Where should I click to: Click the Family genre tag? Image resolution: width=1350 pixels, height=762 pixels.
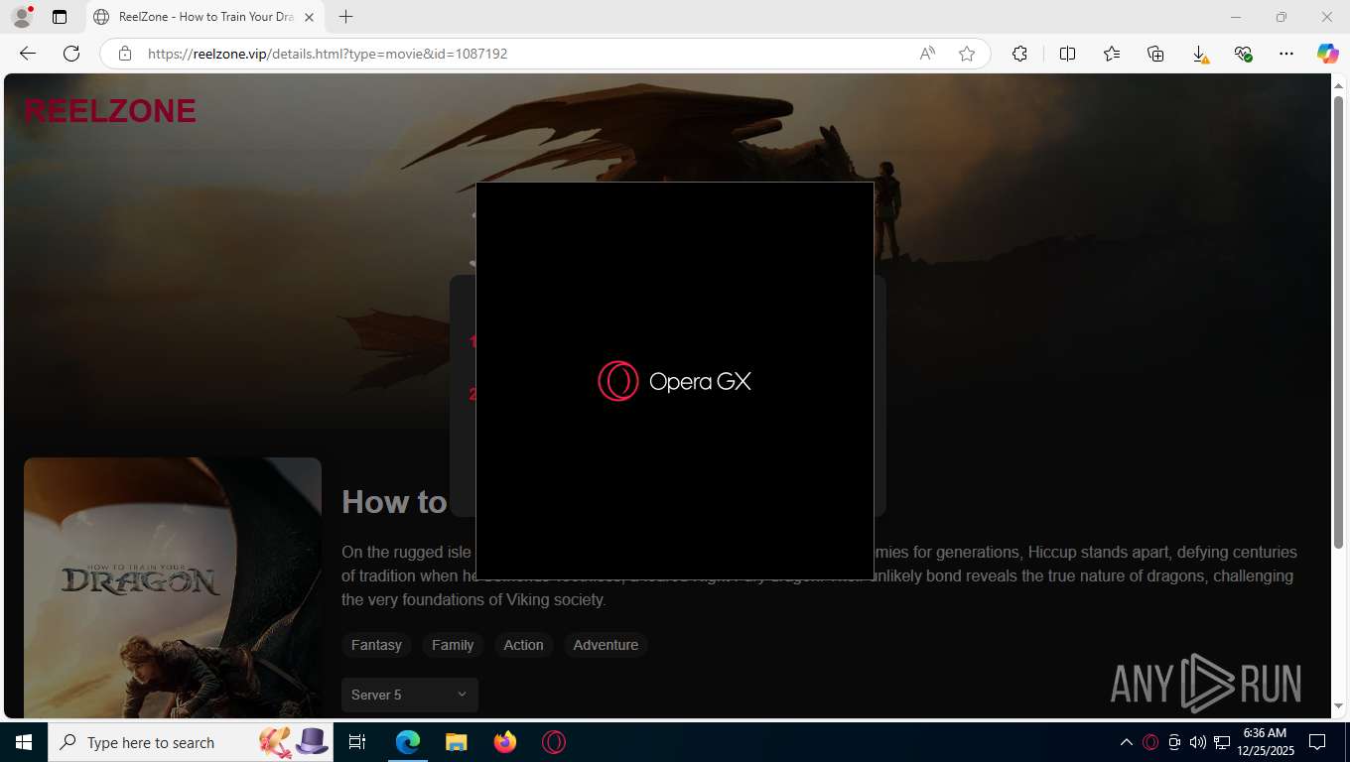[x=453, y=645]
